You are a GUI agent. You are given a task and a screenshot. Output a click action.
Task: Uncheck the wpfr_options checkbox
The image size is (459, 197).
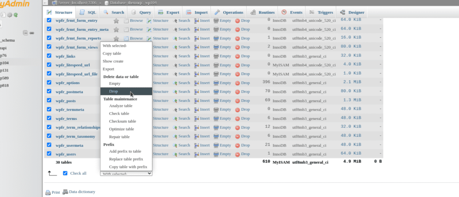tap(49, 83)
